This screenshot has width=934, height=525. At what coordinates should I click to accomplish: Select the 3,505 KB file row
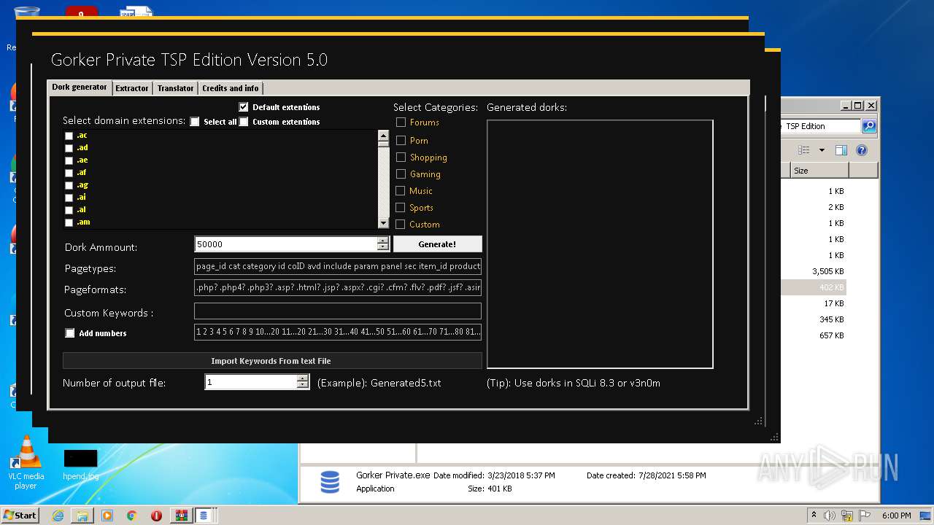[x=813, y=271]
